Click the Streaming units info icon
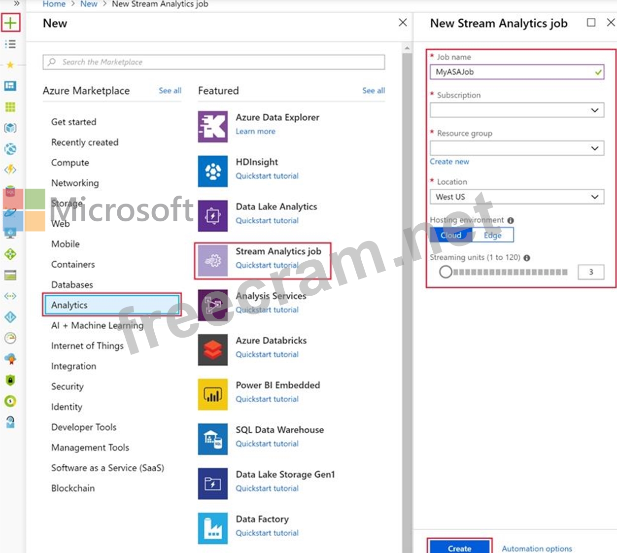617x553 pixels. tap(527, 258)
